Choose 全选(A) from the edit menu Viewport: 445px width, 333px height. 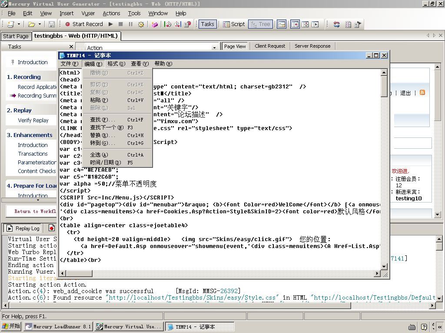(117, 155)
